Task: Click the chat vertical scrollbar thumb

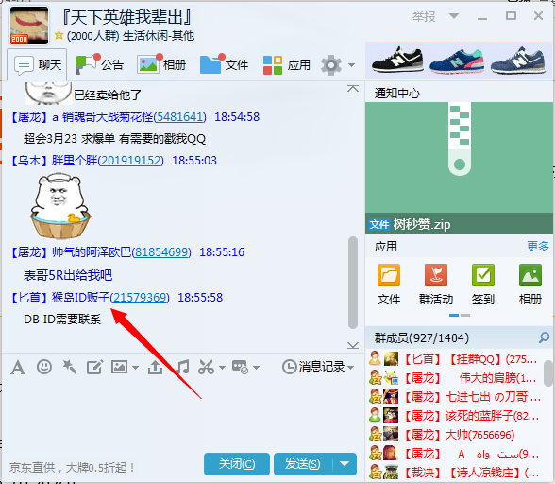Action: click(353, 283)
